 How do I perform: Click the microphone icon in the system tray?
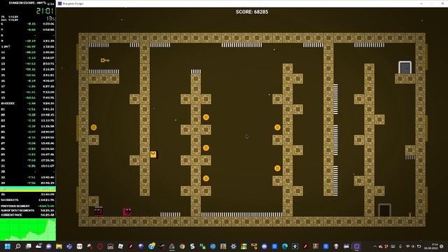(x=400, y=246)
